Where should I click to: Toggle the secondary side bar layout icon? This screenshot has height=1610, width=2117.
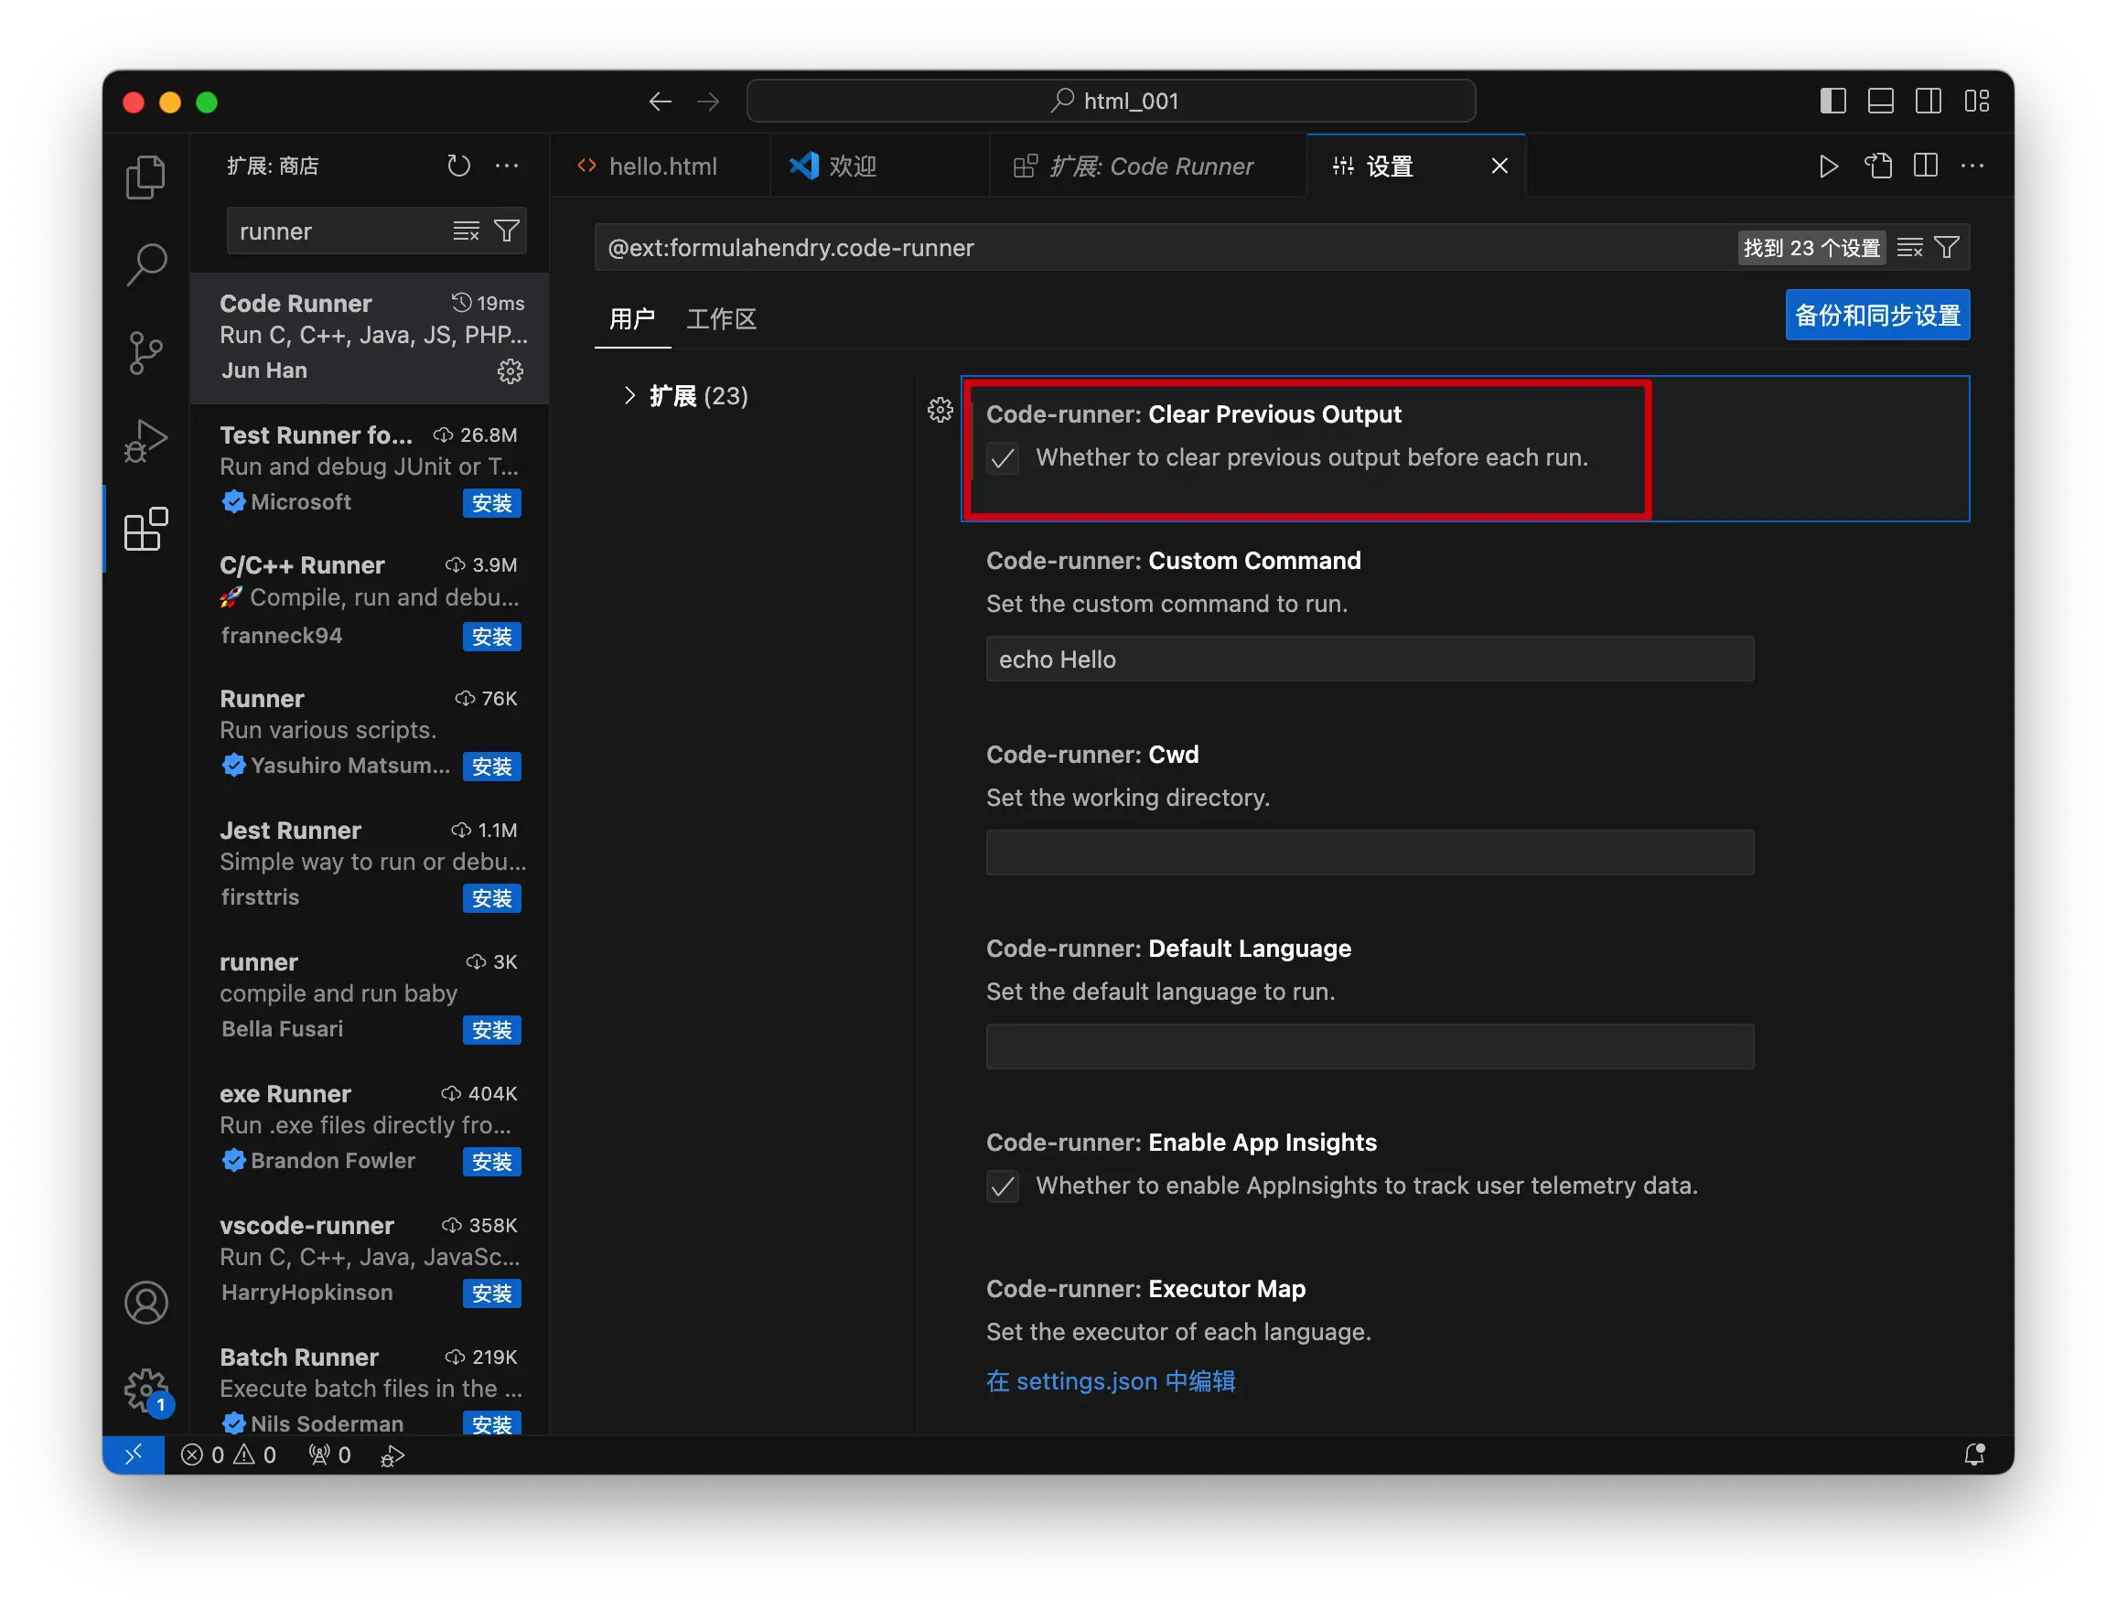(x=1928, y=101)
